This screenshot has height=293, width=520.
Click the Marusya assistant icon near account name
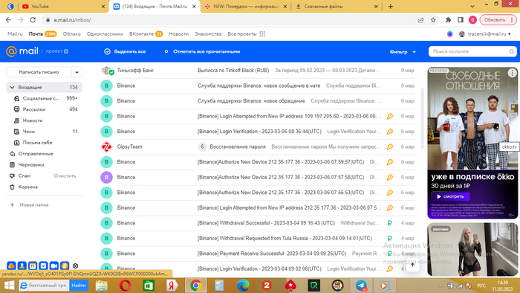[449, 34]
